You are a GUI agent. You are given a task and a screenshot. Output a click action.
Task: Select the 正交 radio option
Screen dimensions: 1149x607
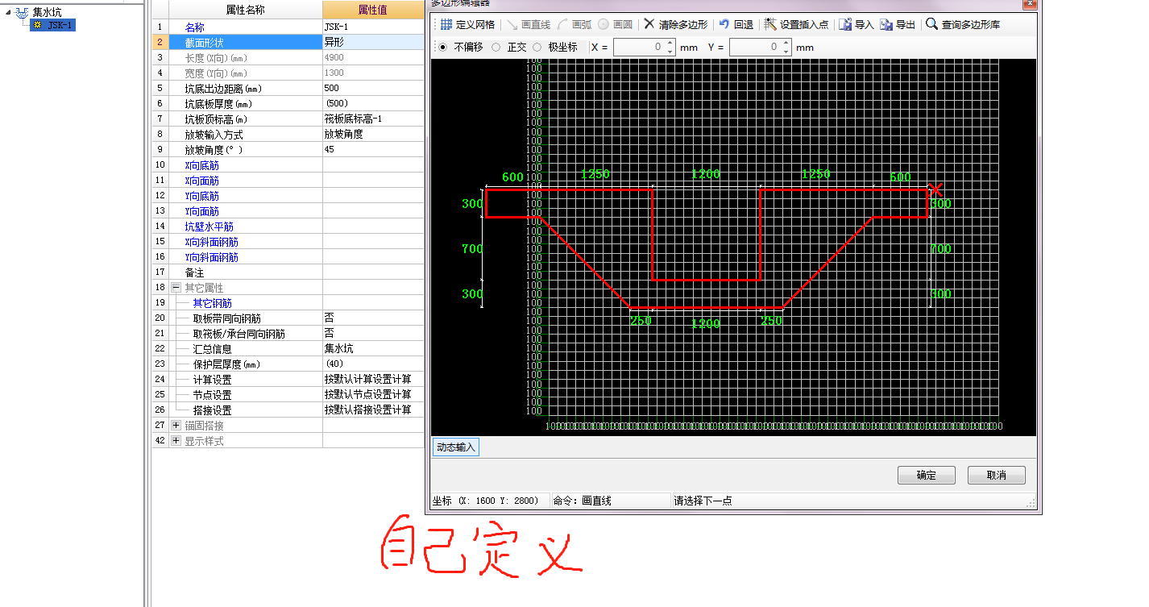[x=496, y=48]
